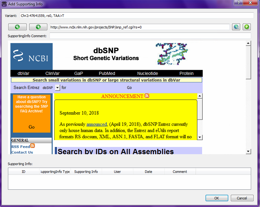The width and height of the screenshot is (260, 207).
Task: Click the green forward arrow button
Action: 38,27
